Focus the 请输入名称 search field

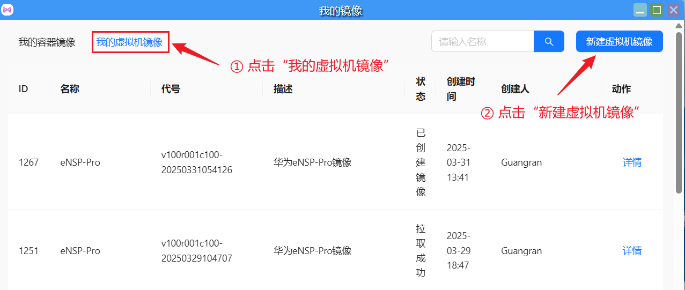(x=483, y=41)
